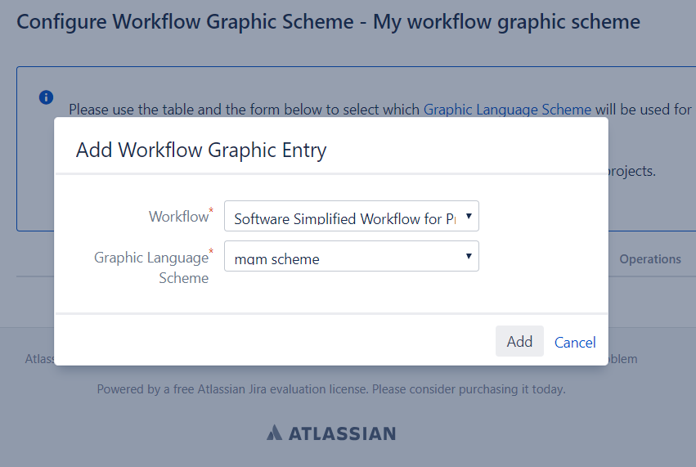Click the Atlassian triangle logo mark
Image resolution: width=696 pixels, height=467 pixels.
coord(275,433)
